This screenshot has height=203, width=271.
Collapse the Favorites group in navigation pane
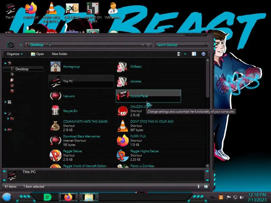click(5, 63)
